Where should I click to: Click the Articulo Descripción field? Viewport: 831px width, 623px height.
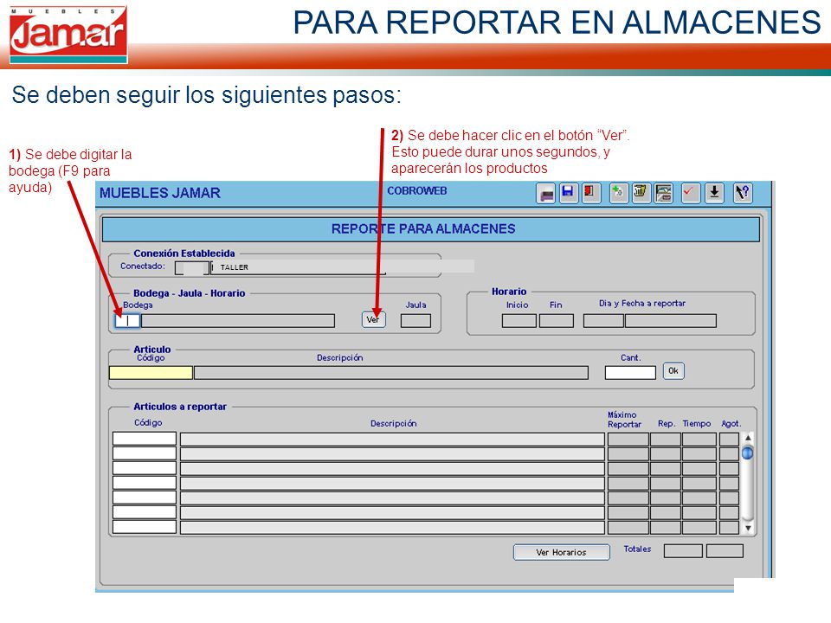click(x=391, y=372)
